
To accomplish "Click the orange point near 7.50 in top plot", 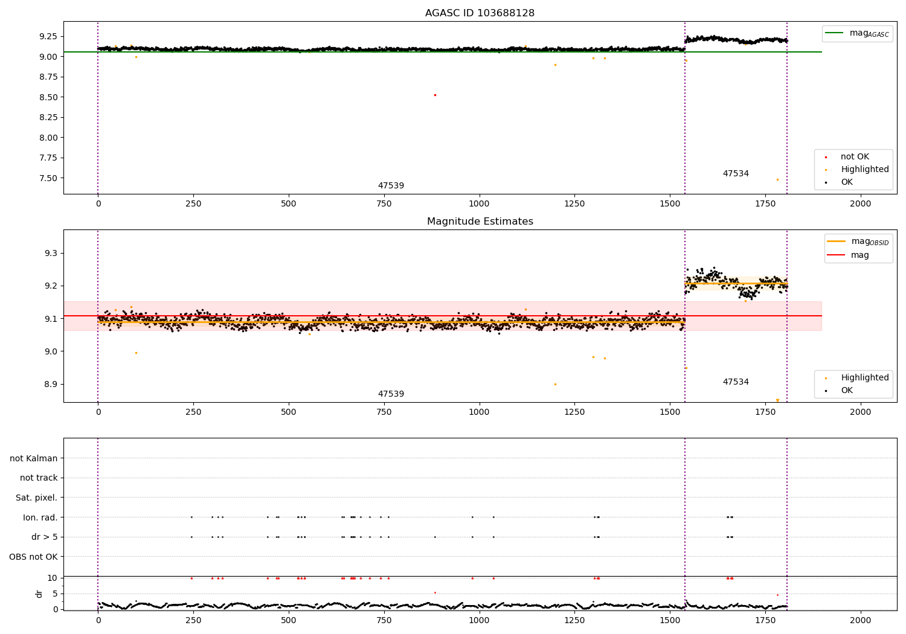I will pos(777,179).
